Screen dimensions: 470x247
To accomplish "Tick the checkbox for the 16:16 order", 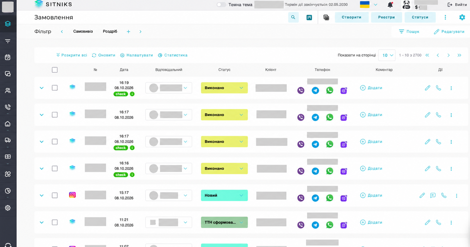I will click(x=55, y=168).
